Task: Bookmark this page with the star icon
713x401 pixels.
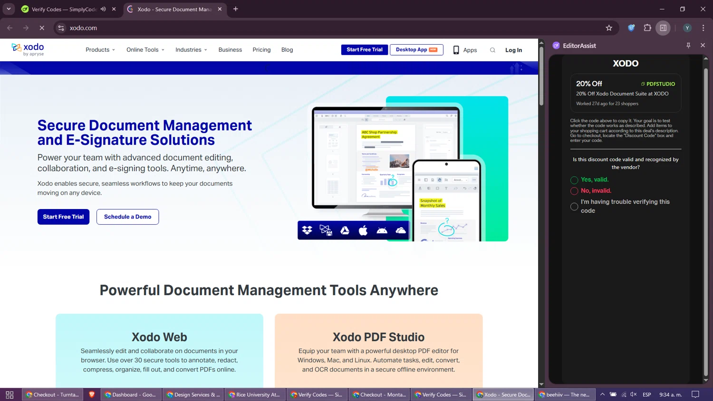Action: pyautogui.click(x=609, y=28)
